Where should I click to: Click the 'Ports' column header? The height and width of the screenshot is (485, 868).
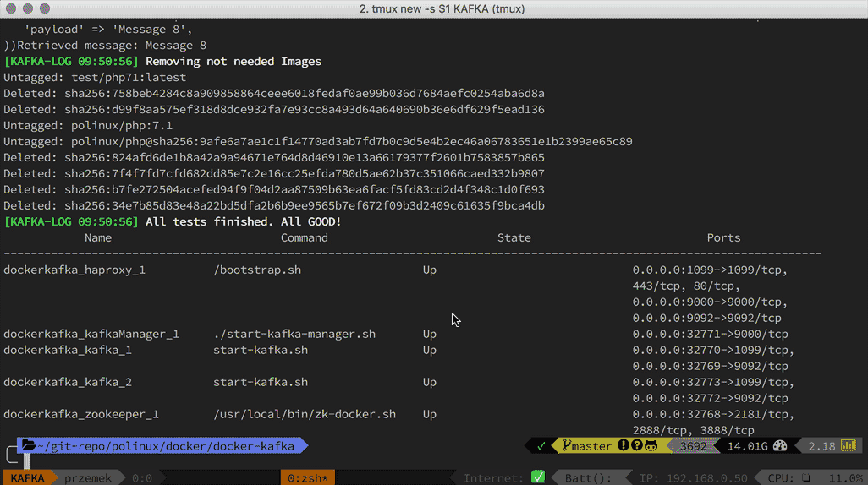point(723,237)
